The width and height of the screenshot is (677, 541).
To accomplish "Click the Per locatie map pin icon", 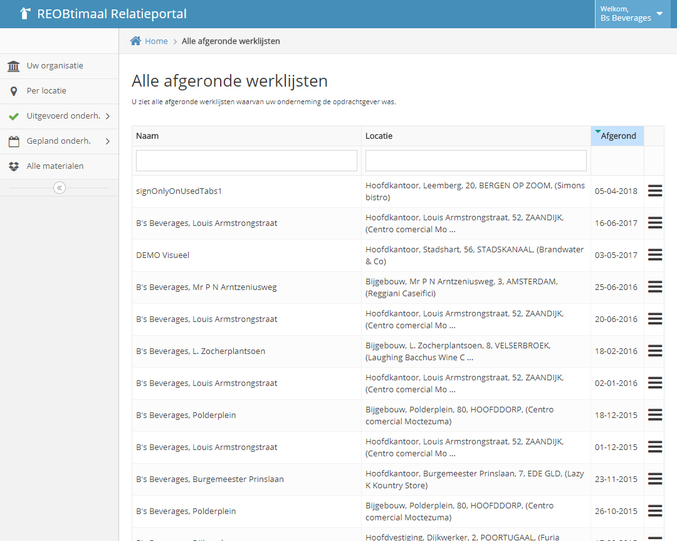I will (x=13, y=92).
